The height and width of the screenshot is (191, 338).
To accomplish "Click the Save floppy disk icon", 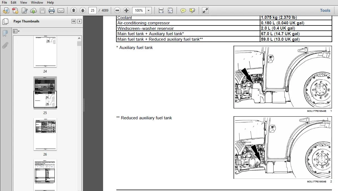I will pos(43,11).
